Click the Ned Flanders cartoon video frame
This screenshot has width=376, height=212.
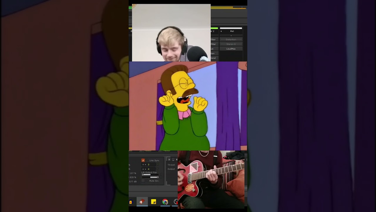(188, 106)
